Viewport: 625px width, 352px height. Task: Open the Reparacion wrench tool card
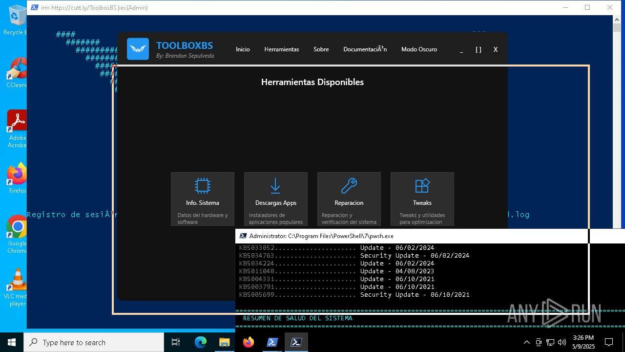[349, 199]
